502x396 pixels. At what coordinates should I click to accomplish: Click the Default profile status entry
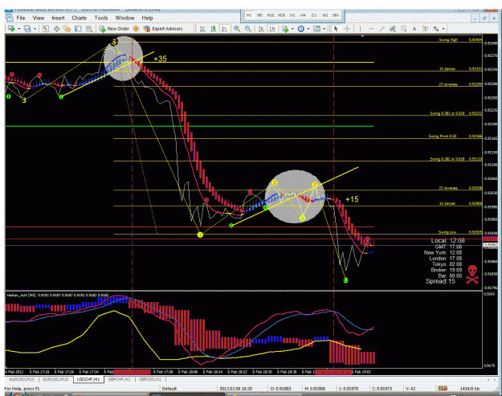[169, 389]
